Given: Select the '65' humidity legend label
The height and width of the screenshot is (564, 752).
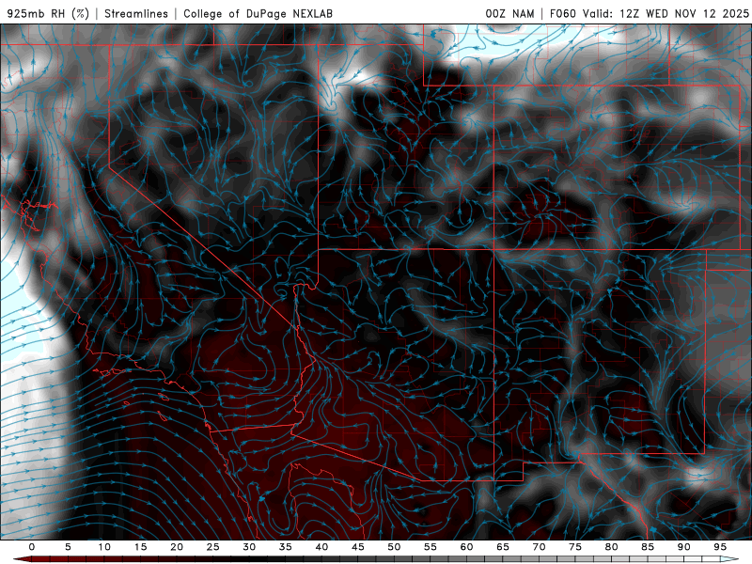Looking at the screenshot, I should pyautogui.click(x=503, y=547).
